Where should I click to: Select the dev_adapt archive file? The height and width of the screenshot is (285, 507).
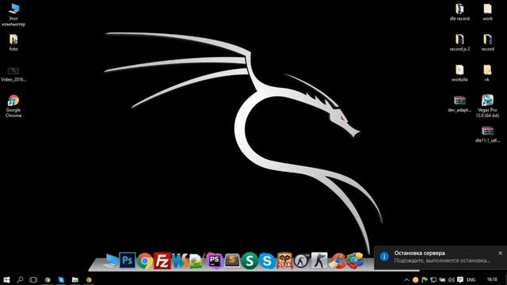459,104
